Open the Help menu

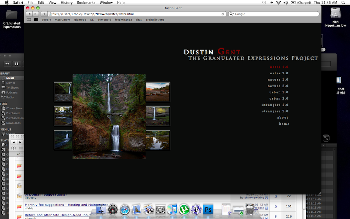pyautogui.click(x=121, y=3)
